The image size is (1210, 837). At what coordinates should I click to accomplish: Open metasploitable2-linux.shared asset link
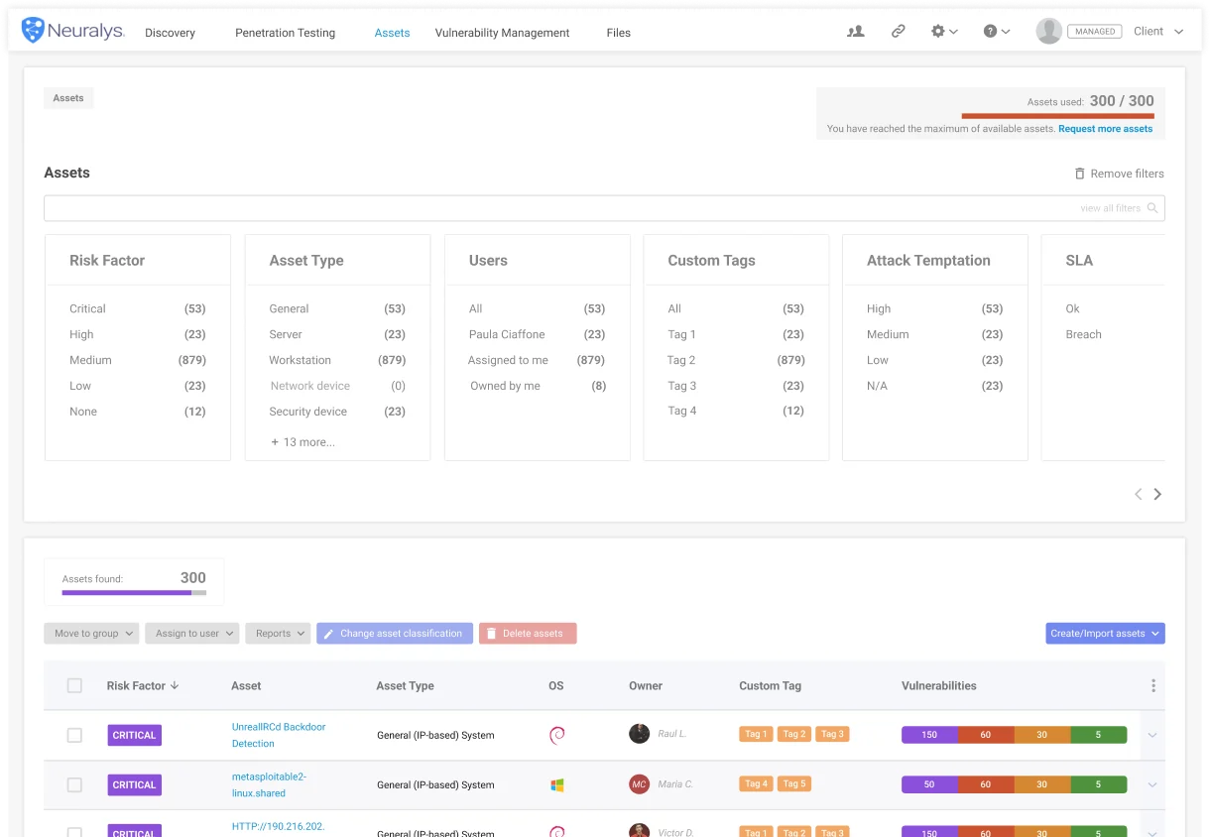pyautogui.click(x=269, y=784)
